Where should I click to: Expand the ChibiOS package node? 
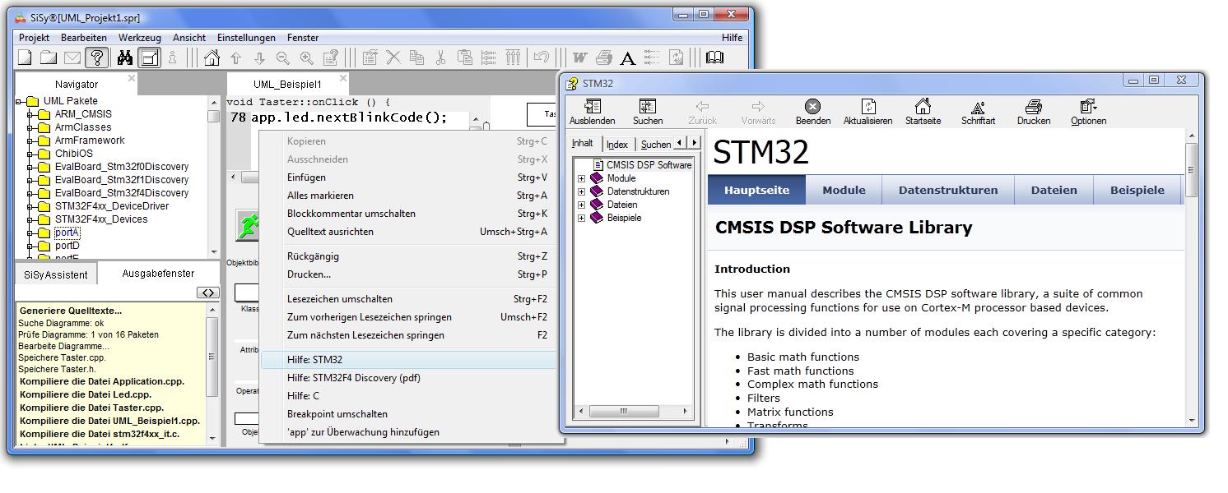31,154
